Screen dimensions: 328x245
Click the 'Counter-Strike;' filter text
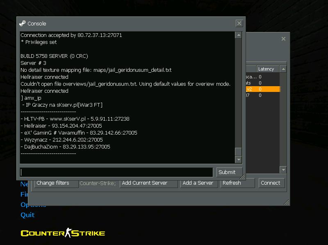point(98,183)
